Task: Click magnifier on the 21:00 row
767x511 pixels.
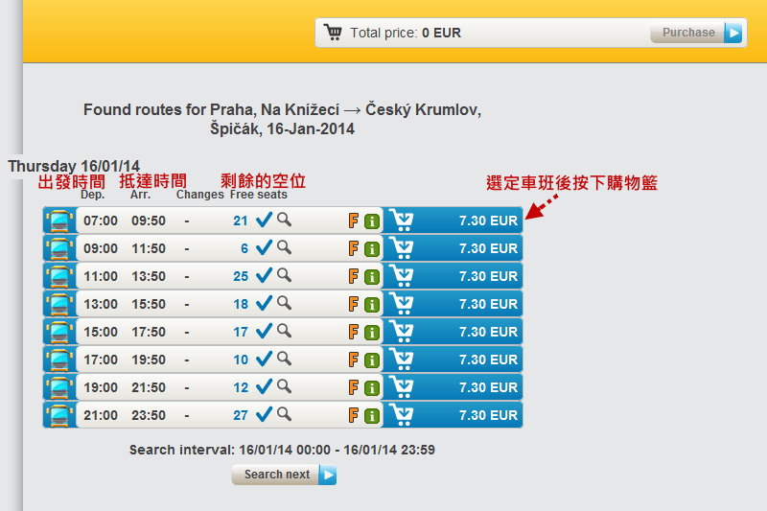Action: pos(284,414)
